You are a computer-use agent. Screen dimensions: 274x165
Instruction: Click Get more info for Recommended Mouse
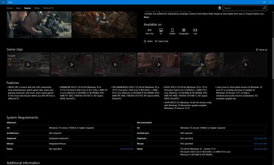260,144
